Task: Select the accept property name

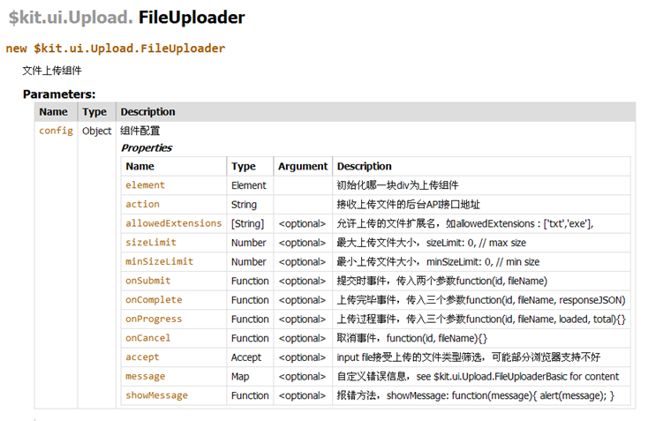Action: click(x=142, y=357)
